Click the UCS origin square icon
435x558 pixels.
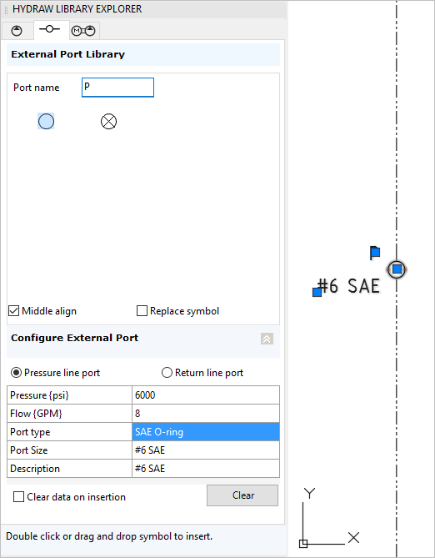pyautogui.click(x=303, y=544)
